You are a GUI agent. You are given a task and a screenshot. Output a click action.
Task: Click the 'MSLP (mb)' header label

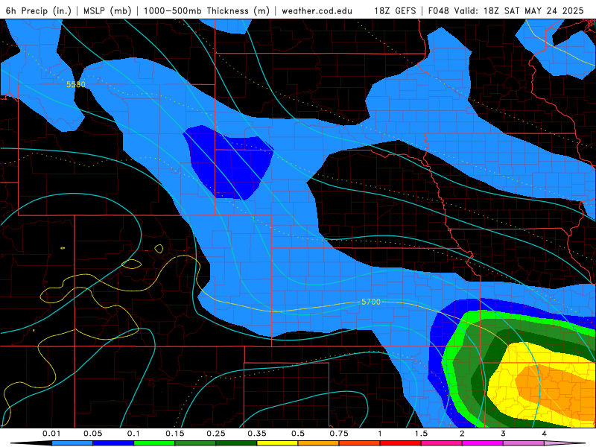click(107, 10)
